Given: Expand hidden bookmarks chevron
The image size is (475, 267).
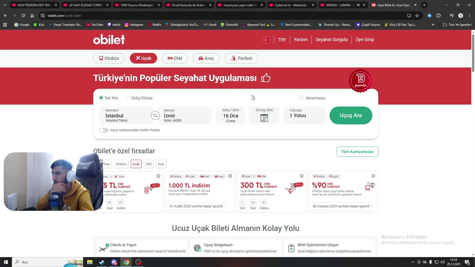Looking at the screenshot, I should click(433, 25).
